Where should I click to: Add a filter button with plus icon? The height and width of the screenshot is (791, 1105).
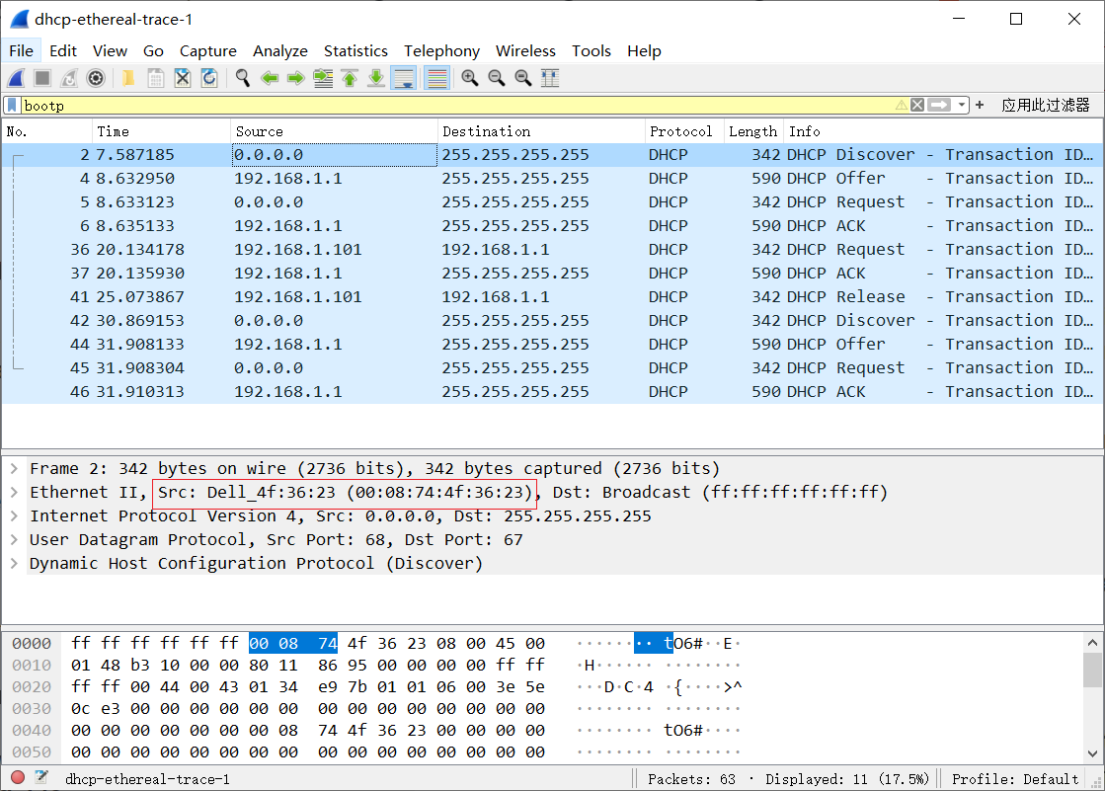tap(980, 105)
